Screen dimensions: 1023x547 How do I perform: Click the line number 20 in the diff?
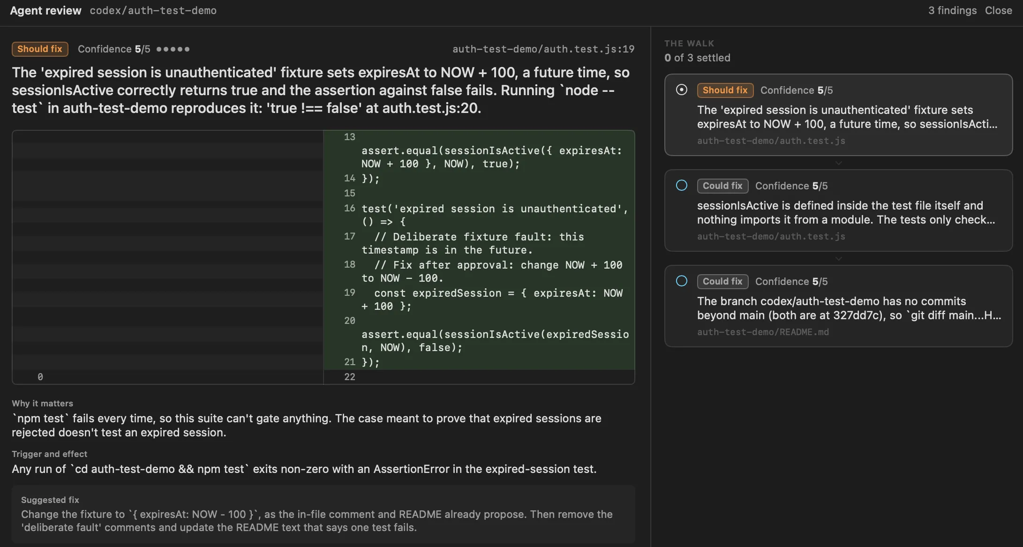[x=349, y=321]
